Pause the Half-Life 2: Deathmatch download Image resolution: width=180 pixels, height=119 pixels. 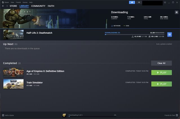(x=169, y=34)
